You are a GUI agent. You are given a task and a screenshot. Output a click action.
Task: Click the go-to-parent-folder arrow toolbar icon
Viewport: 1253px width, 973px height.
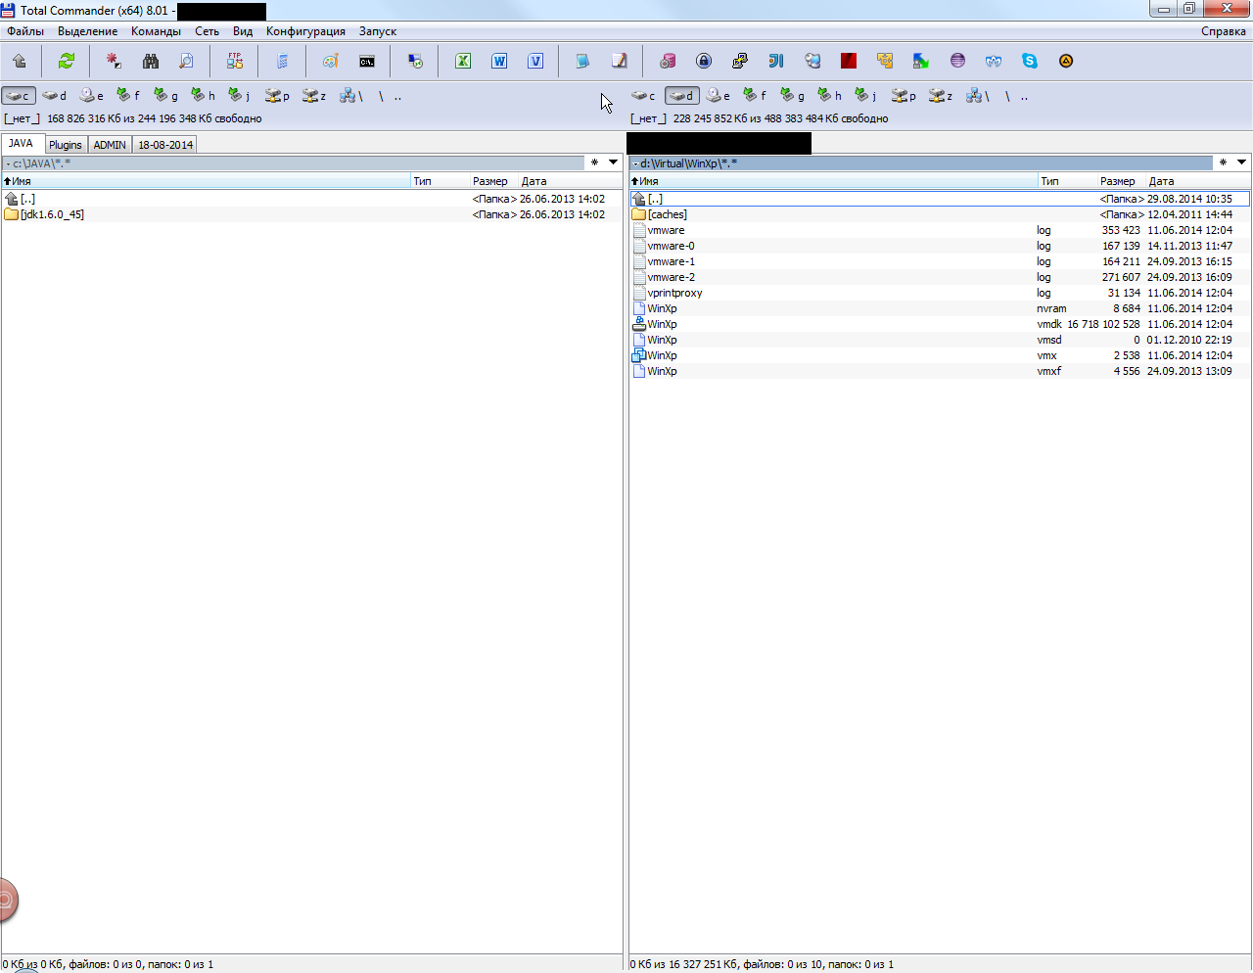pos(20,61)
